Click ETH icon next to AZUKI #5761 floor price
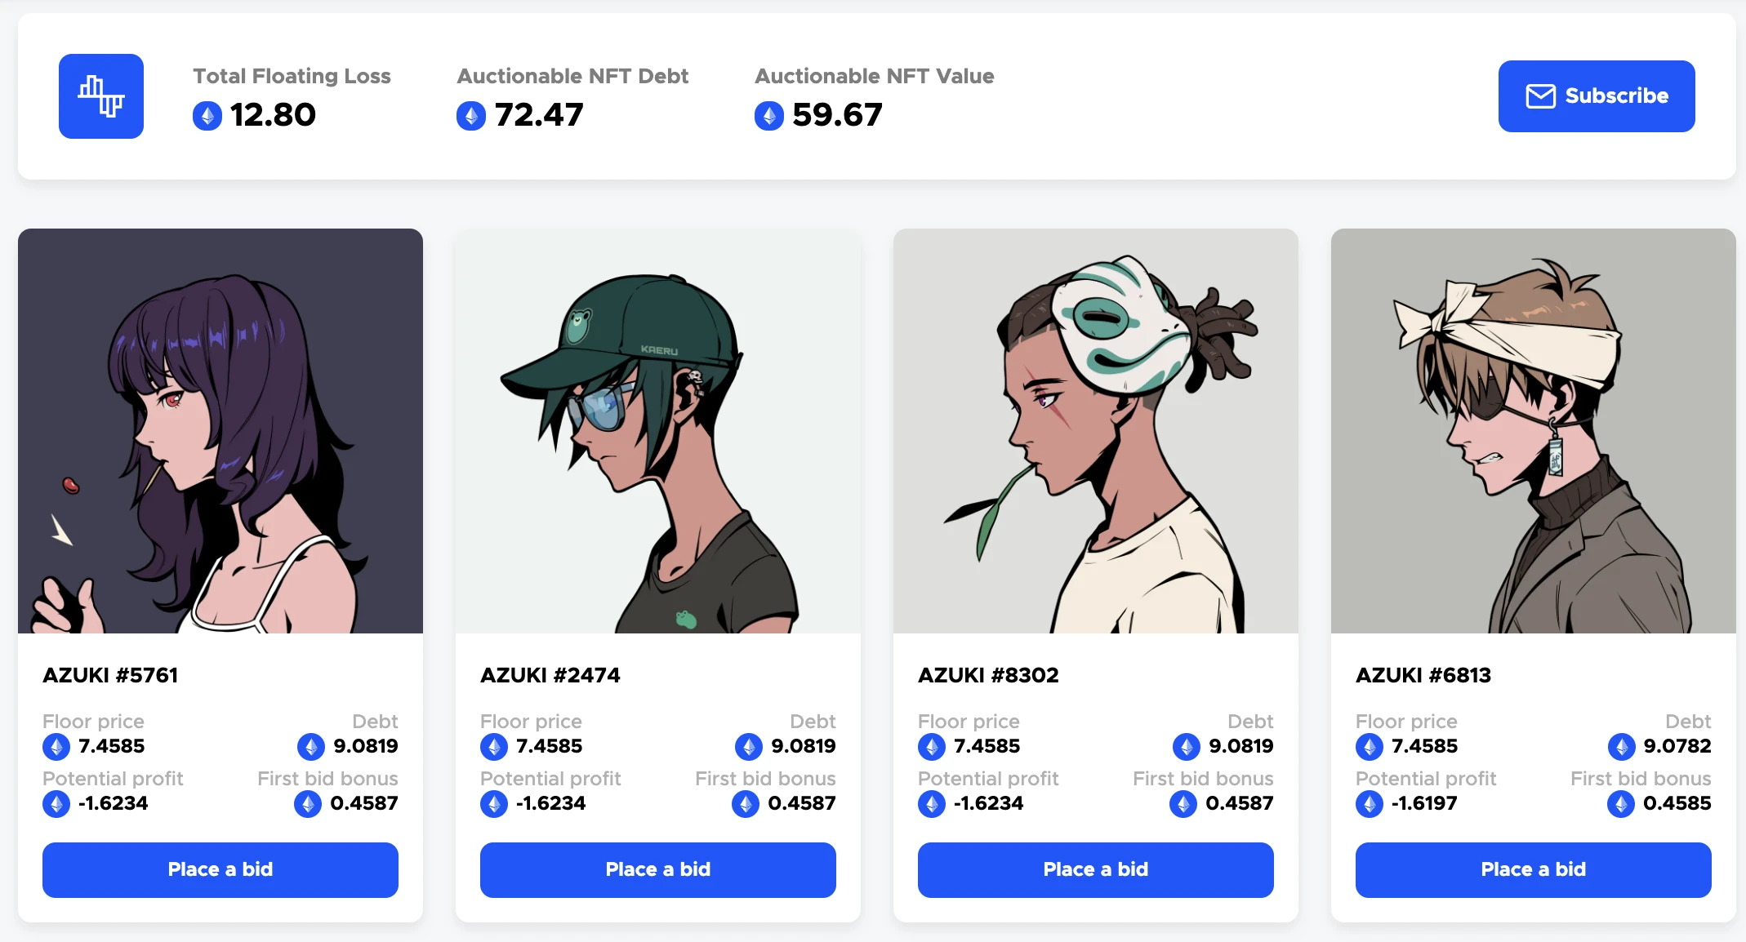 56,746
